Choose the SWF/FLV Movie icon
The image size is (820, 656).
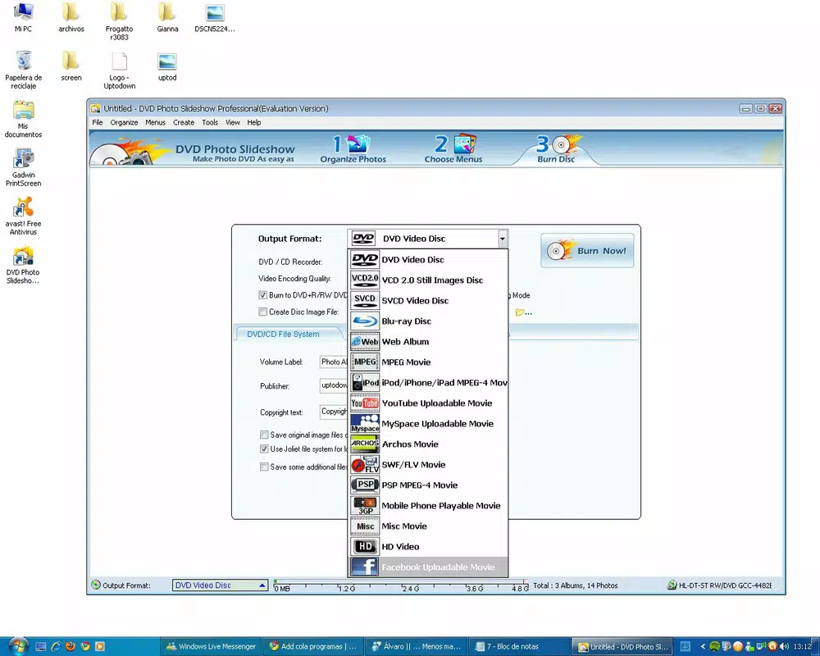[365, 464]
